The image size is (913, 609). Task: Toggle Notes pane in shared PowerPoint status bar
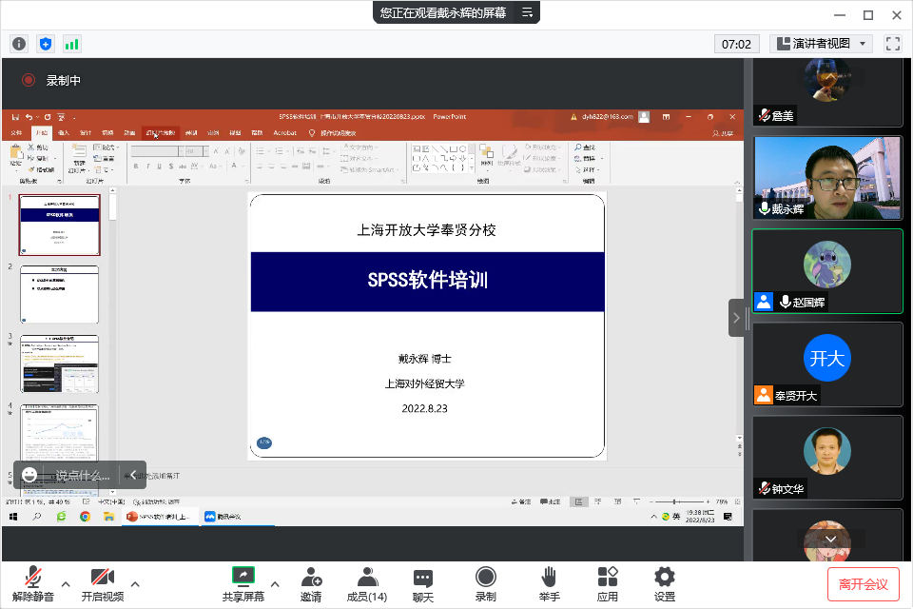click(521, 501)
